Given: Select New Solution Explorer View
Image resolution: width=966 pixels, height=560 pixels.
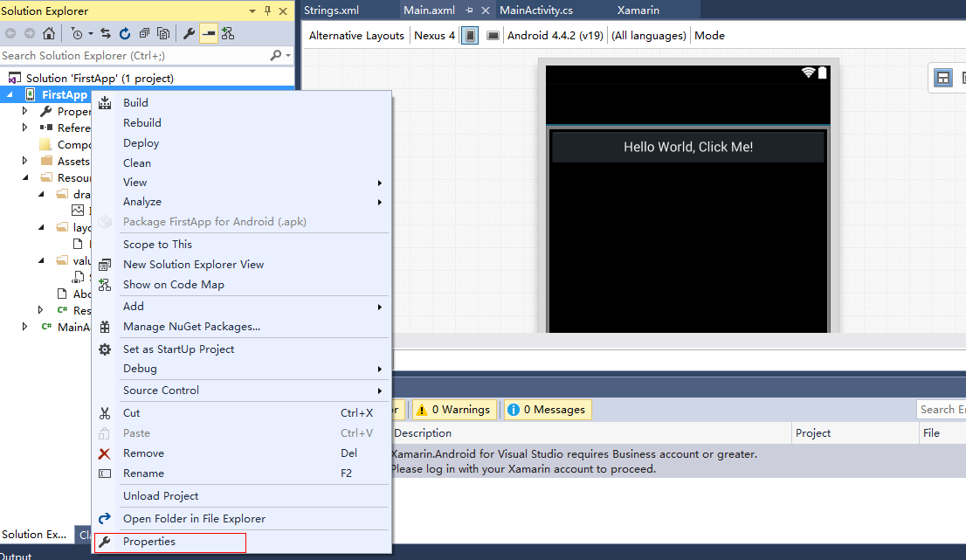Looking at the screenshot, I should pos(241,265).
